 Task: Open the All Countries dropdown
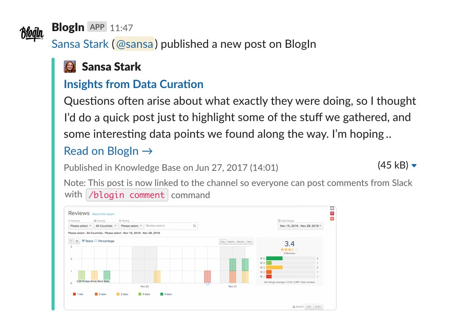coord(106,226)
